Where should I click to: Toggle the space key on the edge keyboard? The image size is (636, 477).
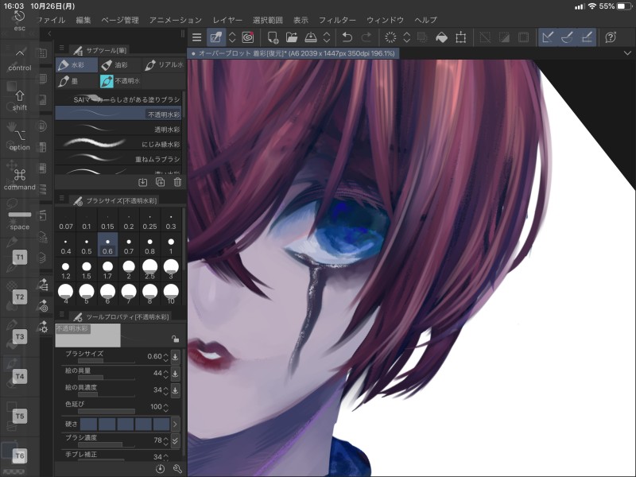click(x=19, y=219)
